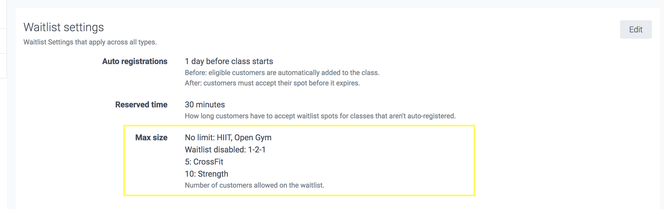
Task: Click the Auto registrations label
Action: tap(135, 61)
